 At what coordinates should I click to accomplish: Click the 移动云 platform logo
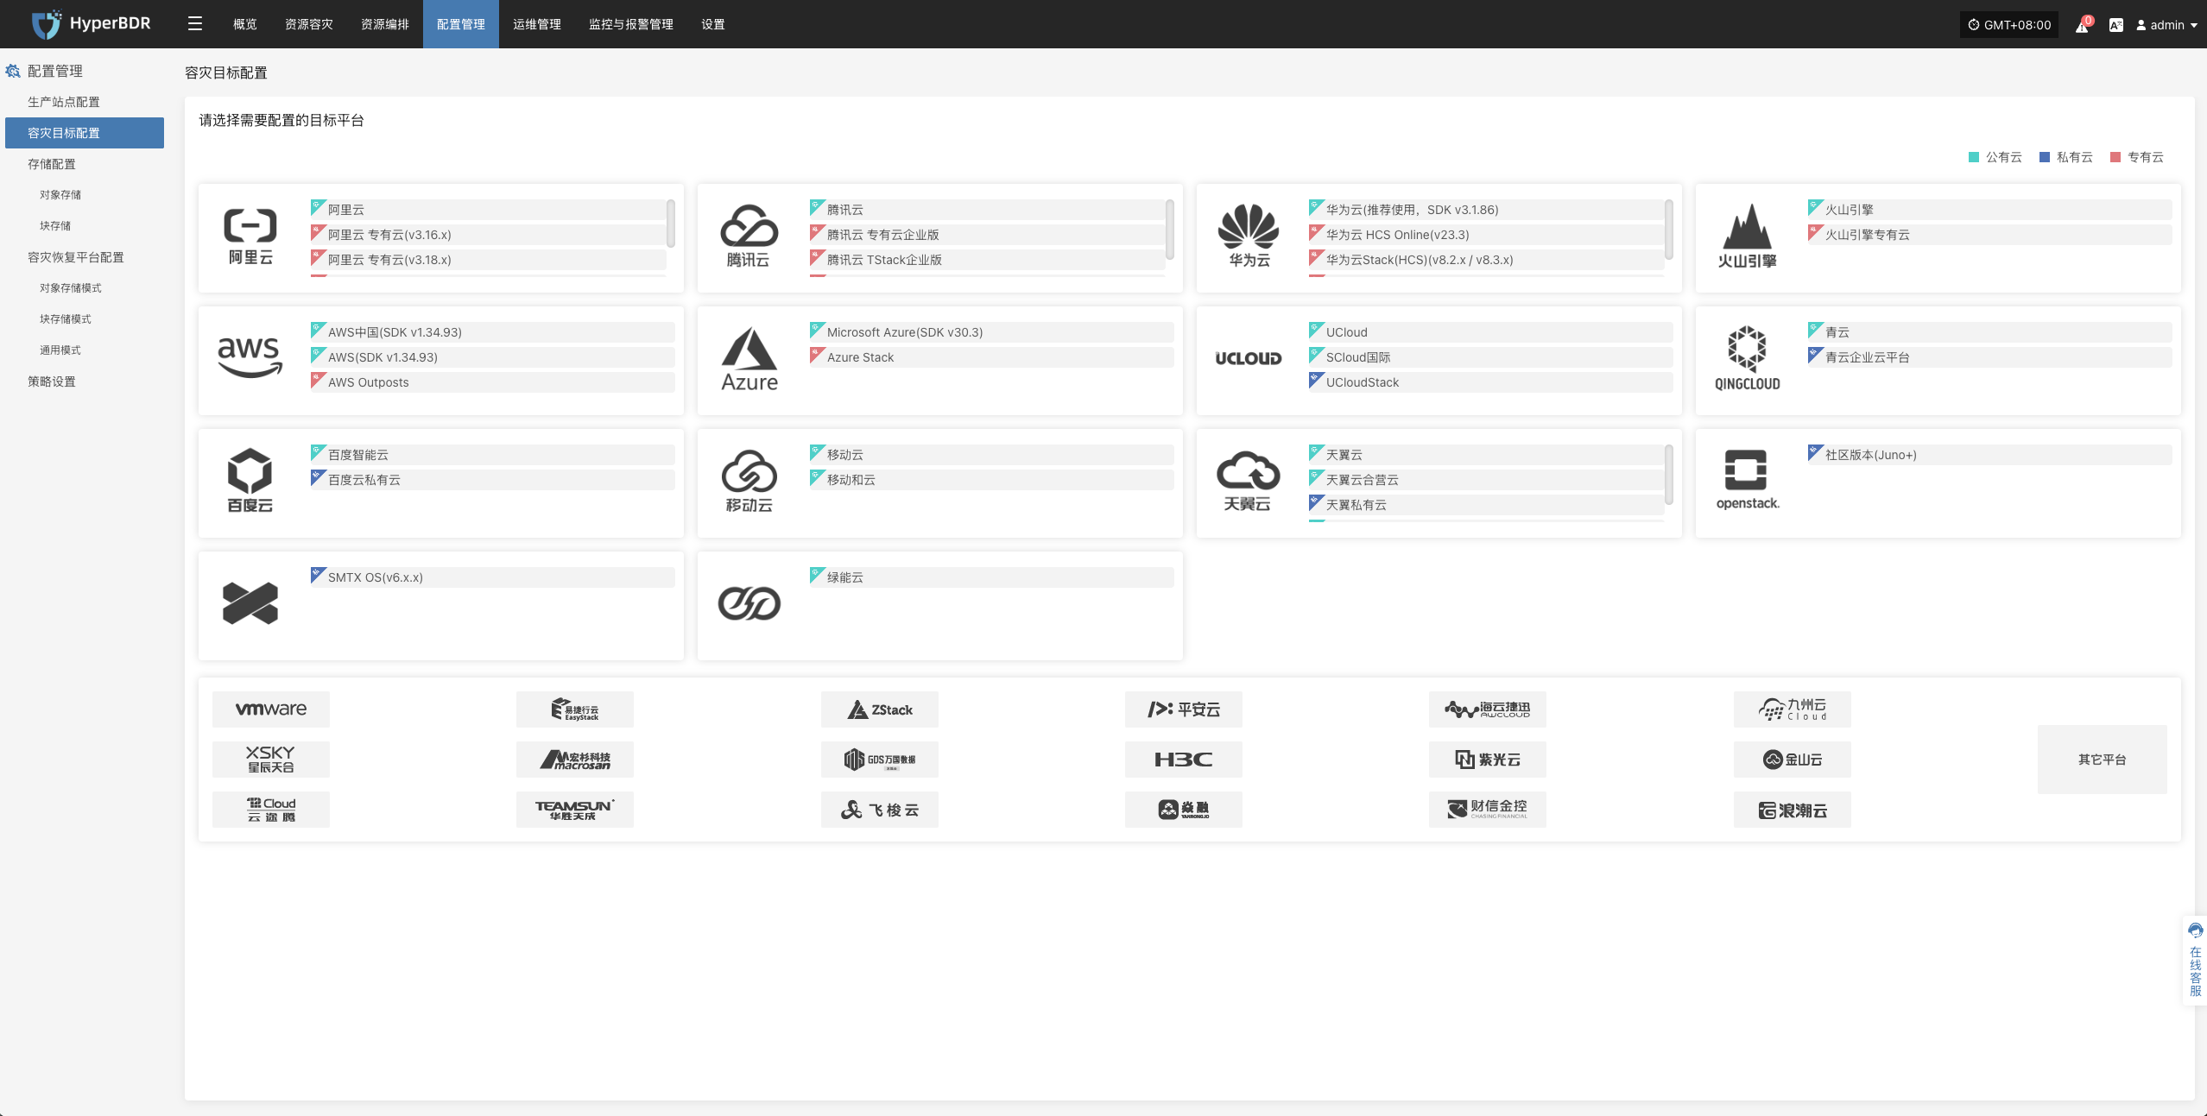click(749, 481)
